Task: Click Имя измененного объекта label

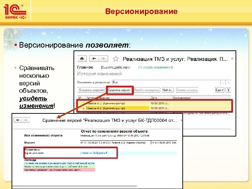Action: point(43,135)
